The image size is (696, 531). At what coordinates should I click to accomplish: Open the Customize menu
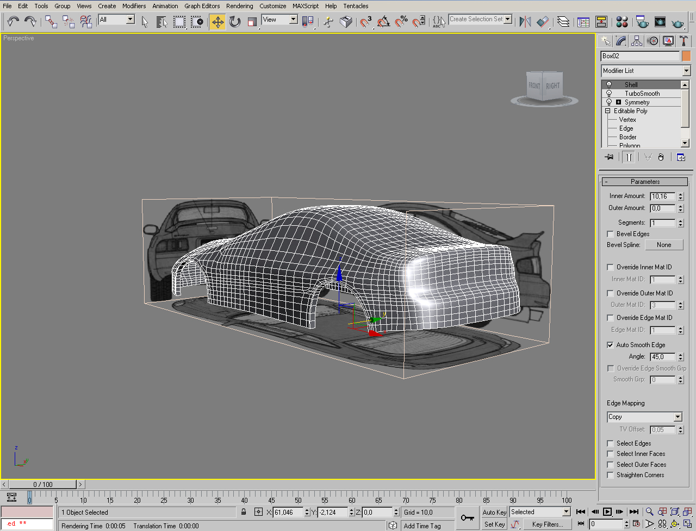273,6
